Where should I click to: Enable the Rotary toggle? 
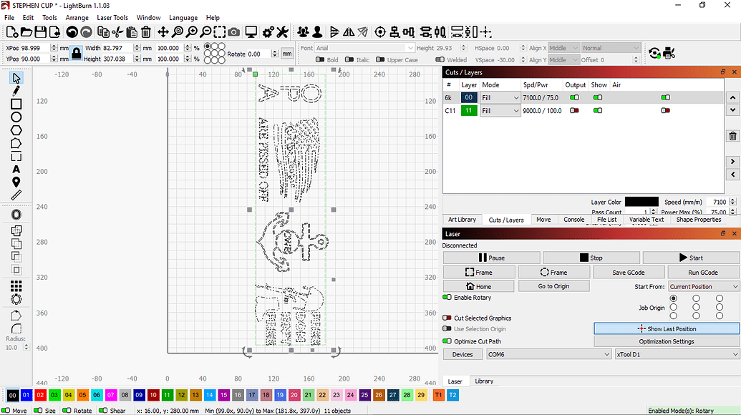[x=447, y=298]
